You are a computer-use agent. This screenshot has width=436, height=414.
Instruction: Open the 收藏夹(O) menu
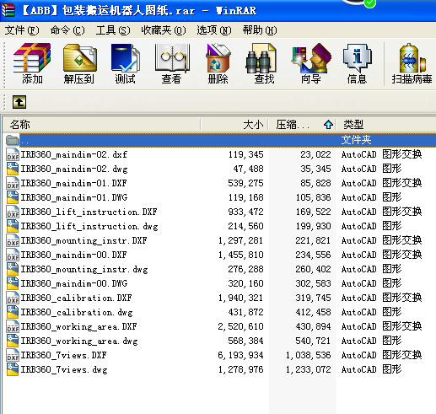(x=164, y=30)
